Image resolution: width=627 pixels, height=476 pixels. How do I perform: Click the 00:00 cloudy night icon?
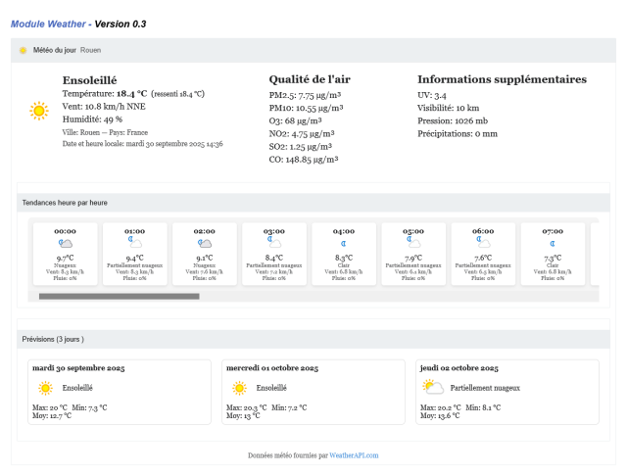66,244
